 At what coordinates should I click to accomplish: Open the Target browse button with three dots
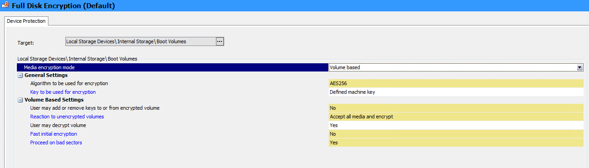tap(219, 41)
